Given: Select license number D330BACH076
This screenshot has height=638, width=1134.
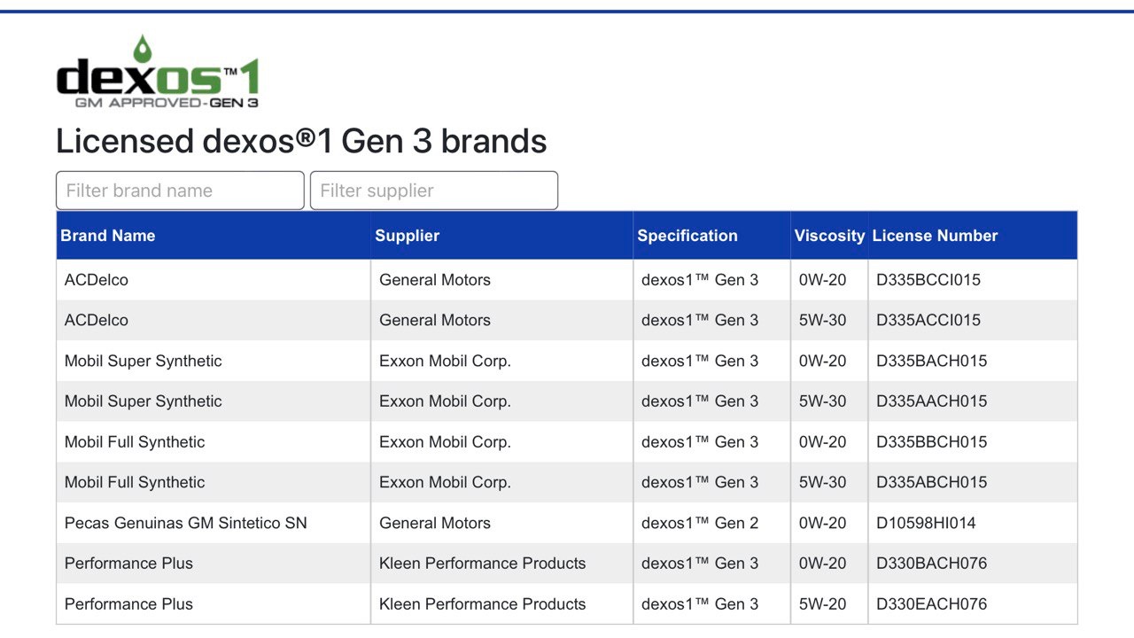Looking at the screenshot, I should (931, 564).
